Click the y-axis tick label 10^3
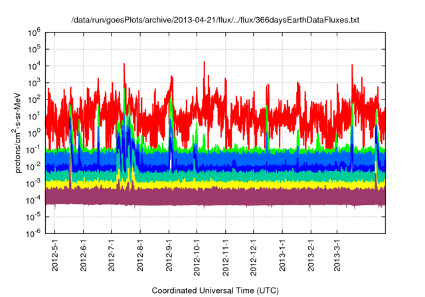Viewport: 425px width, 297px height. pos(34,83)
